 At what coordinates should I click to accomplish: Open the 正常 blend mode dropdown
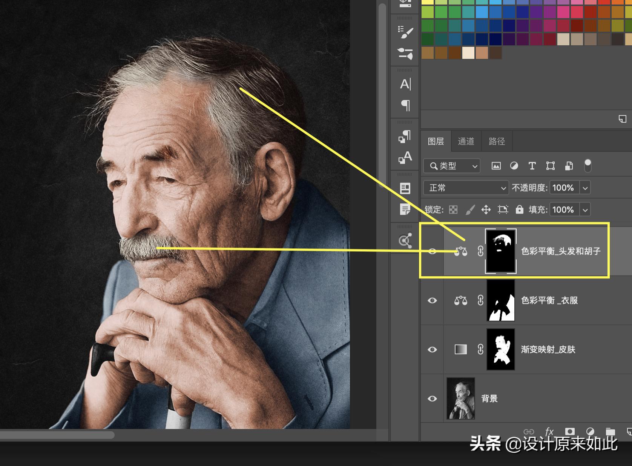click(x=466, y=188)
